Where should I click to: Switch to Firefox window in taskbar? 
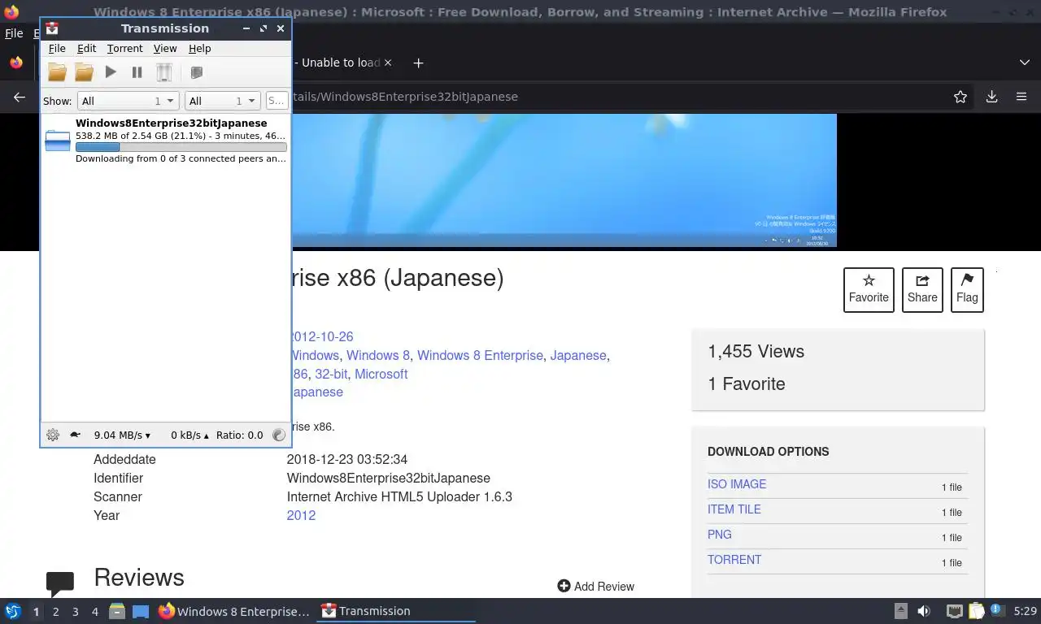234,611
